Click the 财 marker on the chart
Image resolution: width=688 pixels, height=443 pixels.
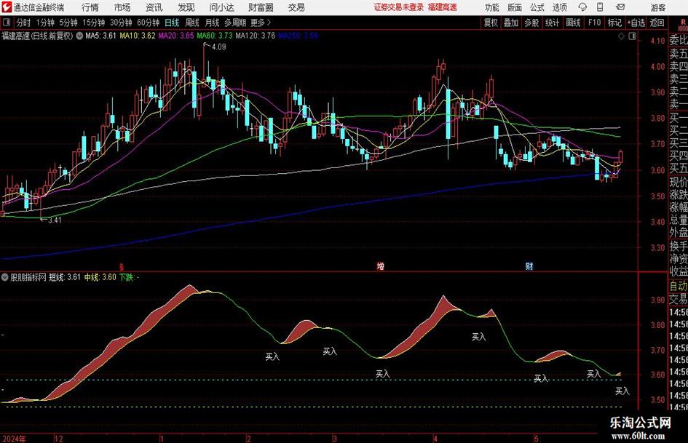(529, 266)
